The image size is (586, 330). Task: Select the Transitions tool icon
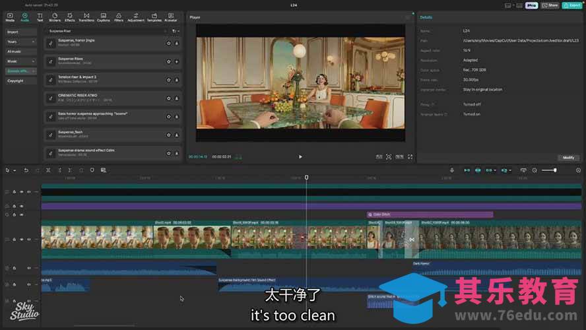point(86,16)
